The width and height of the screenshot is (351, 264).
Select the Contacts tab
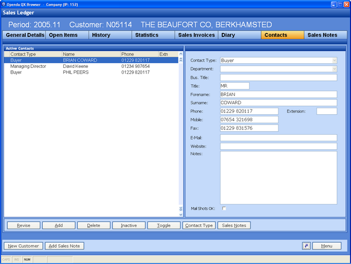click(283, 35)
